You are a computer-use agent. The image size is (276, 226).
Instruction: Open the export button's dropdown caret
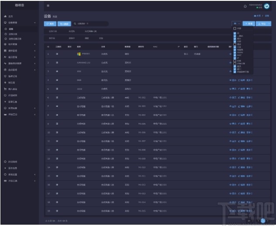[269, 23]
